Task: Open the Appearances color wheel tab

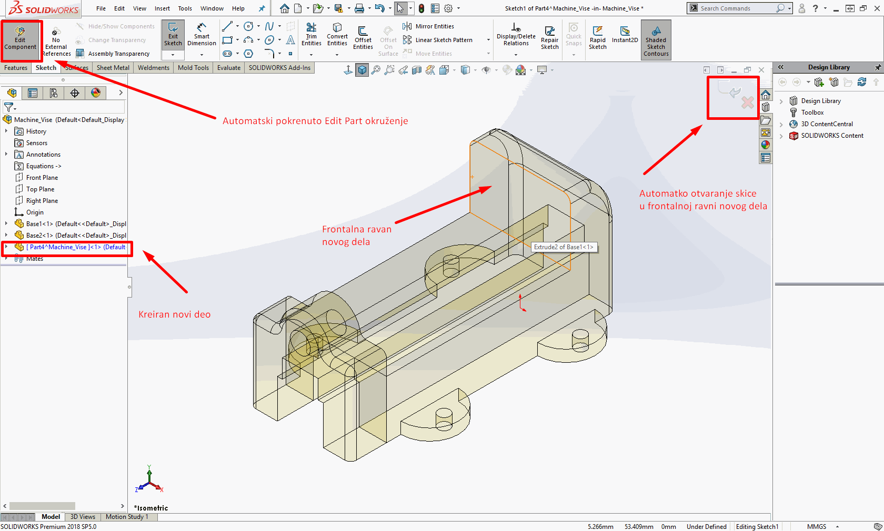Action: [x=96, y=93]
